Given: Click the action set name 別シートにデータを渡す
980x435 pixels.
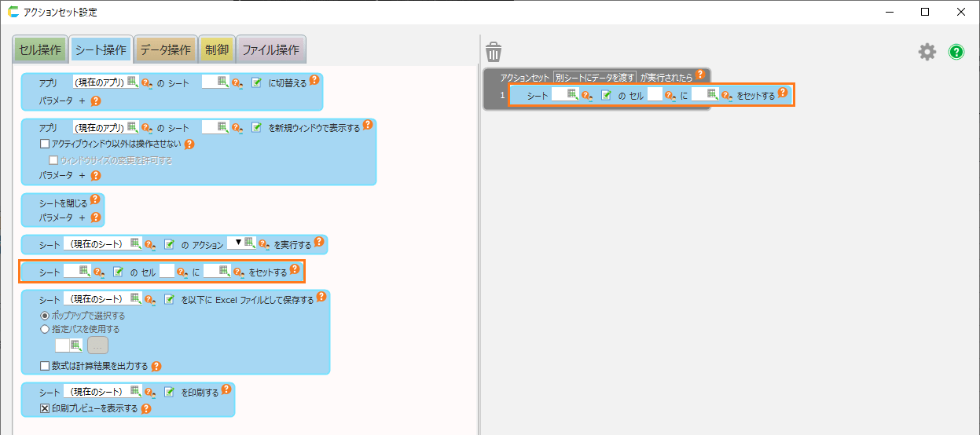Looking at the screenshot, I should pyautogui.click(x=594, y=78).
